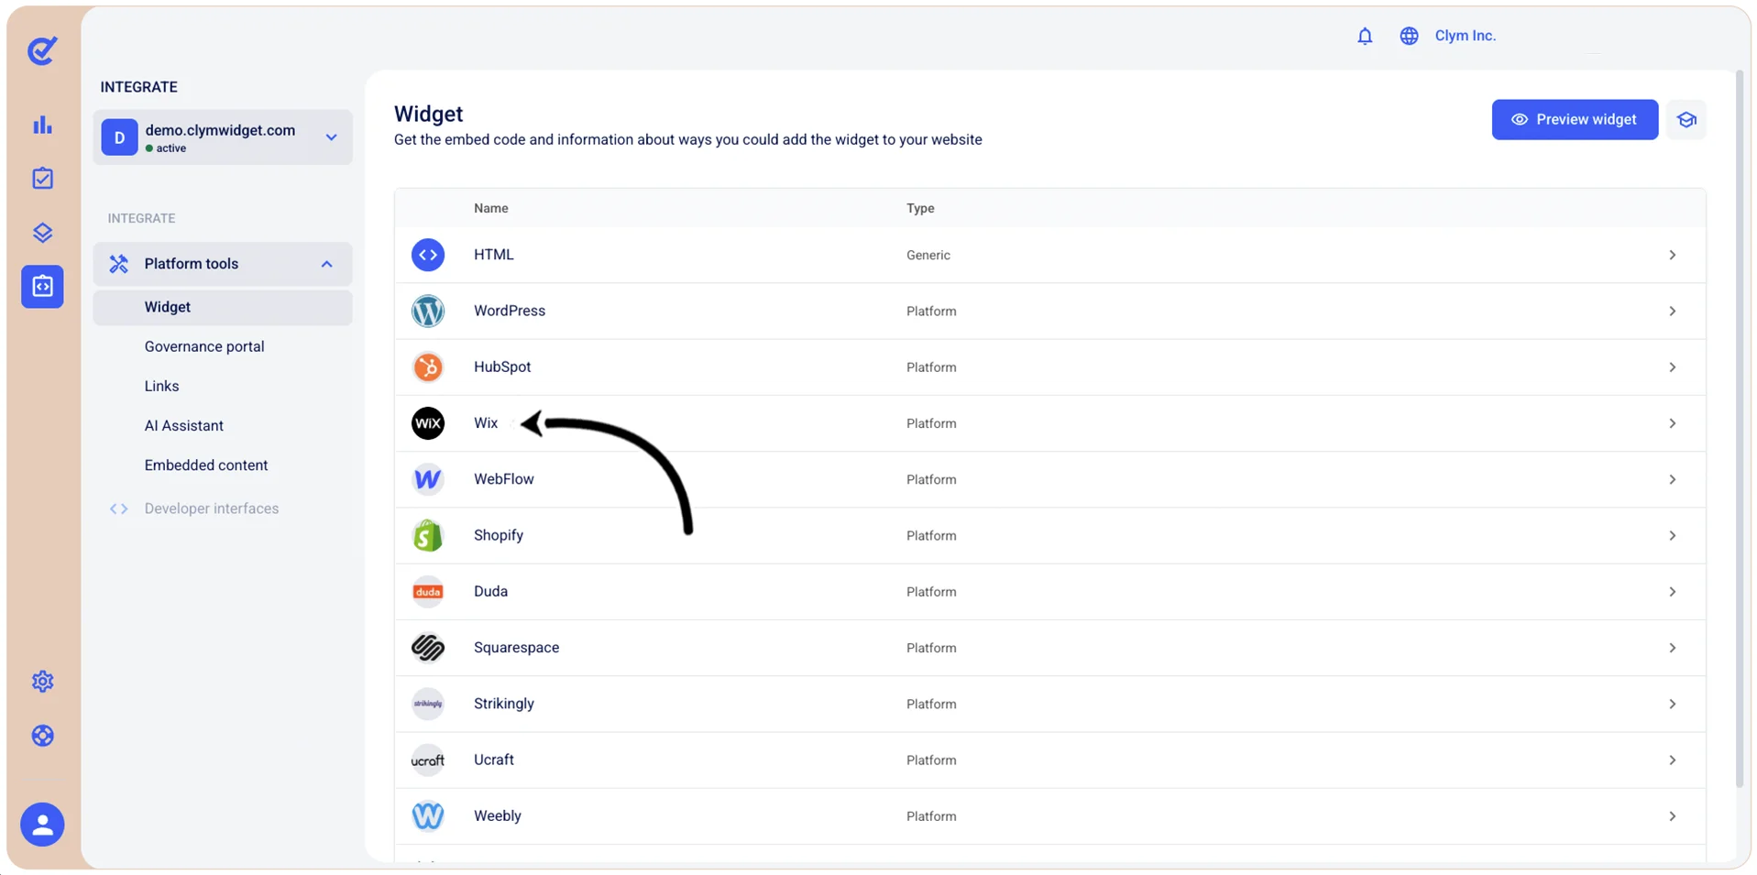This screenshot has height=875, width=1757.
Task: Select the Integrate sidebar icon
Action: pyautogui.click(x=42, y=287)
